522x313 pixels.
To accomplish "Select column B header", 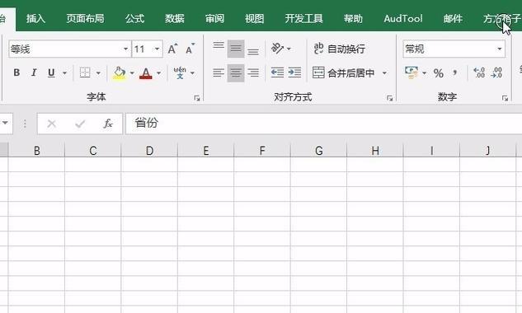I will click(36, 151).
